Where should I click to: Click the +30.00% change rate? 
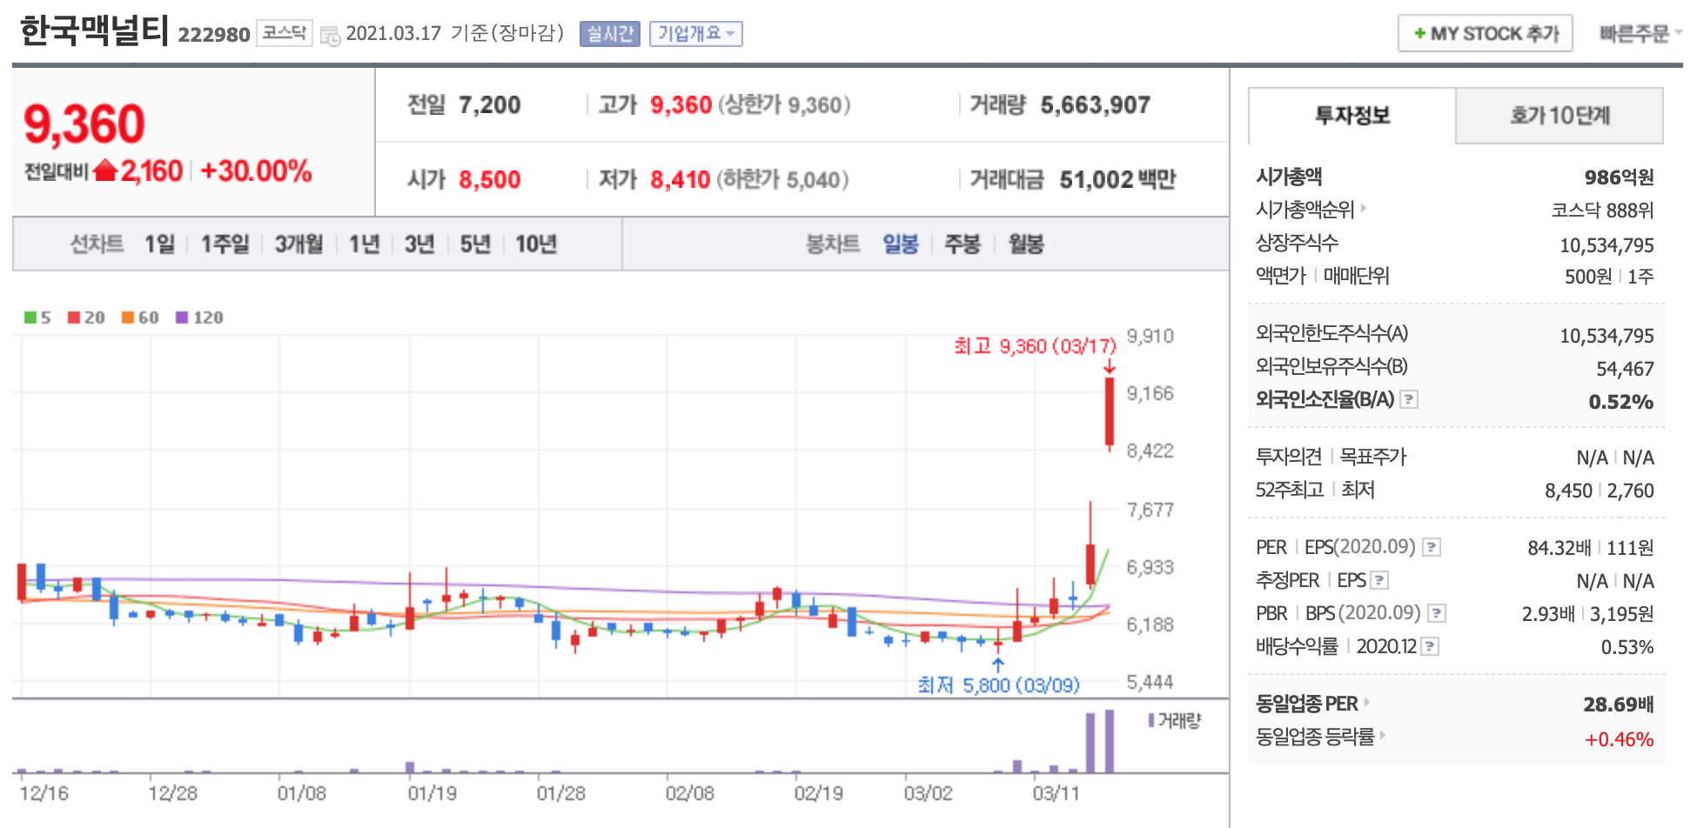[x=256, y=170]
